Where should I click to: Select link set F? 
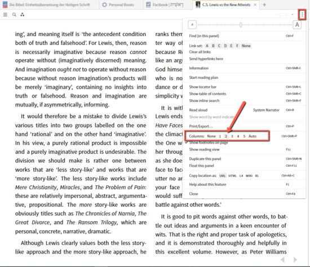click(x=237, y=46)
